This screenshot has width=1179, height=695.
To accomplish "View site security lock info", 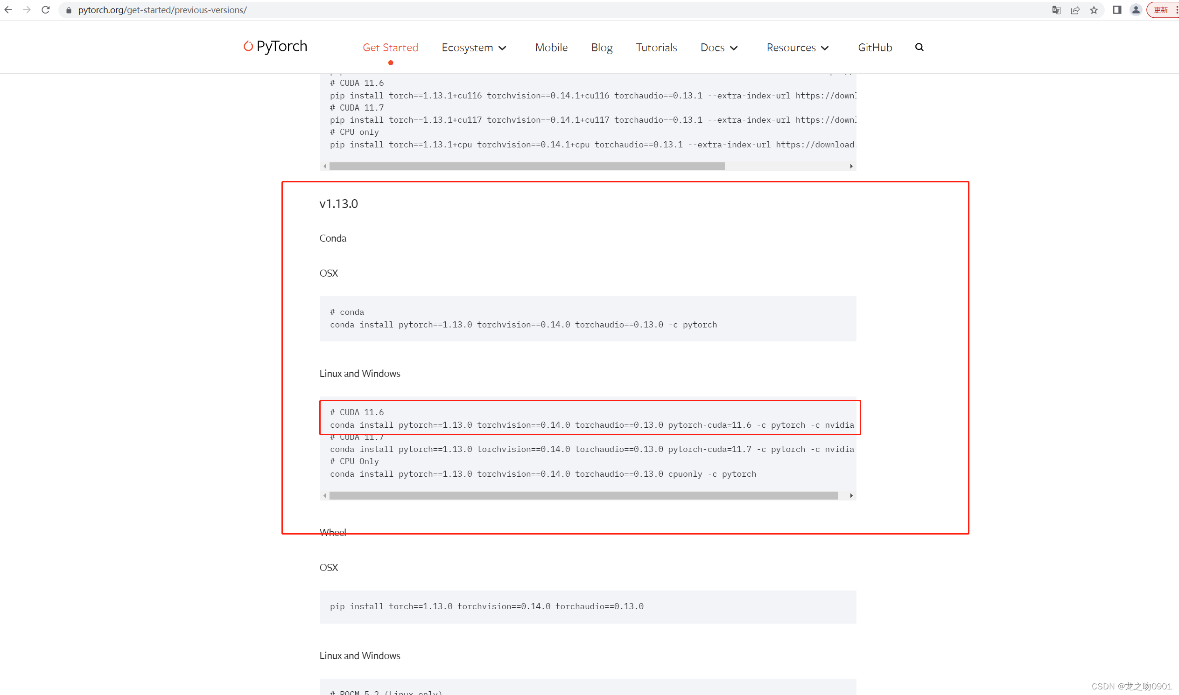I will 69,10.
